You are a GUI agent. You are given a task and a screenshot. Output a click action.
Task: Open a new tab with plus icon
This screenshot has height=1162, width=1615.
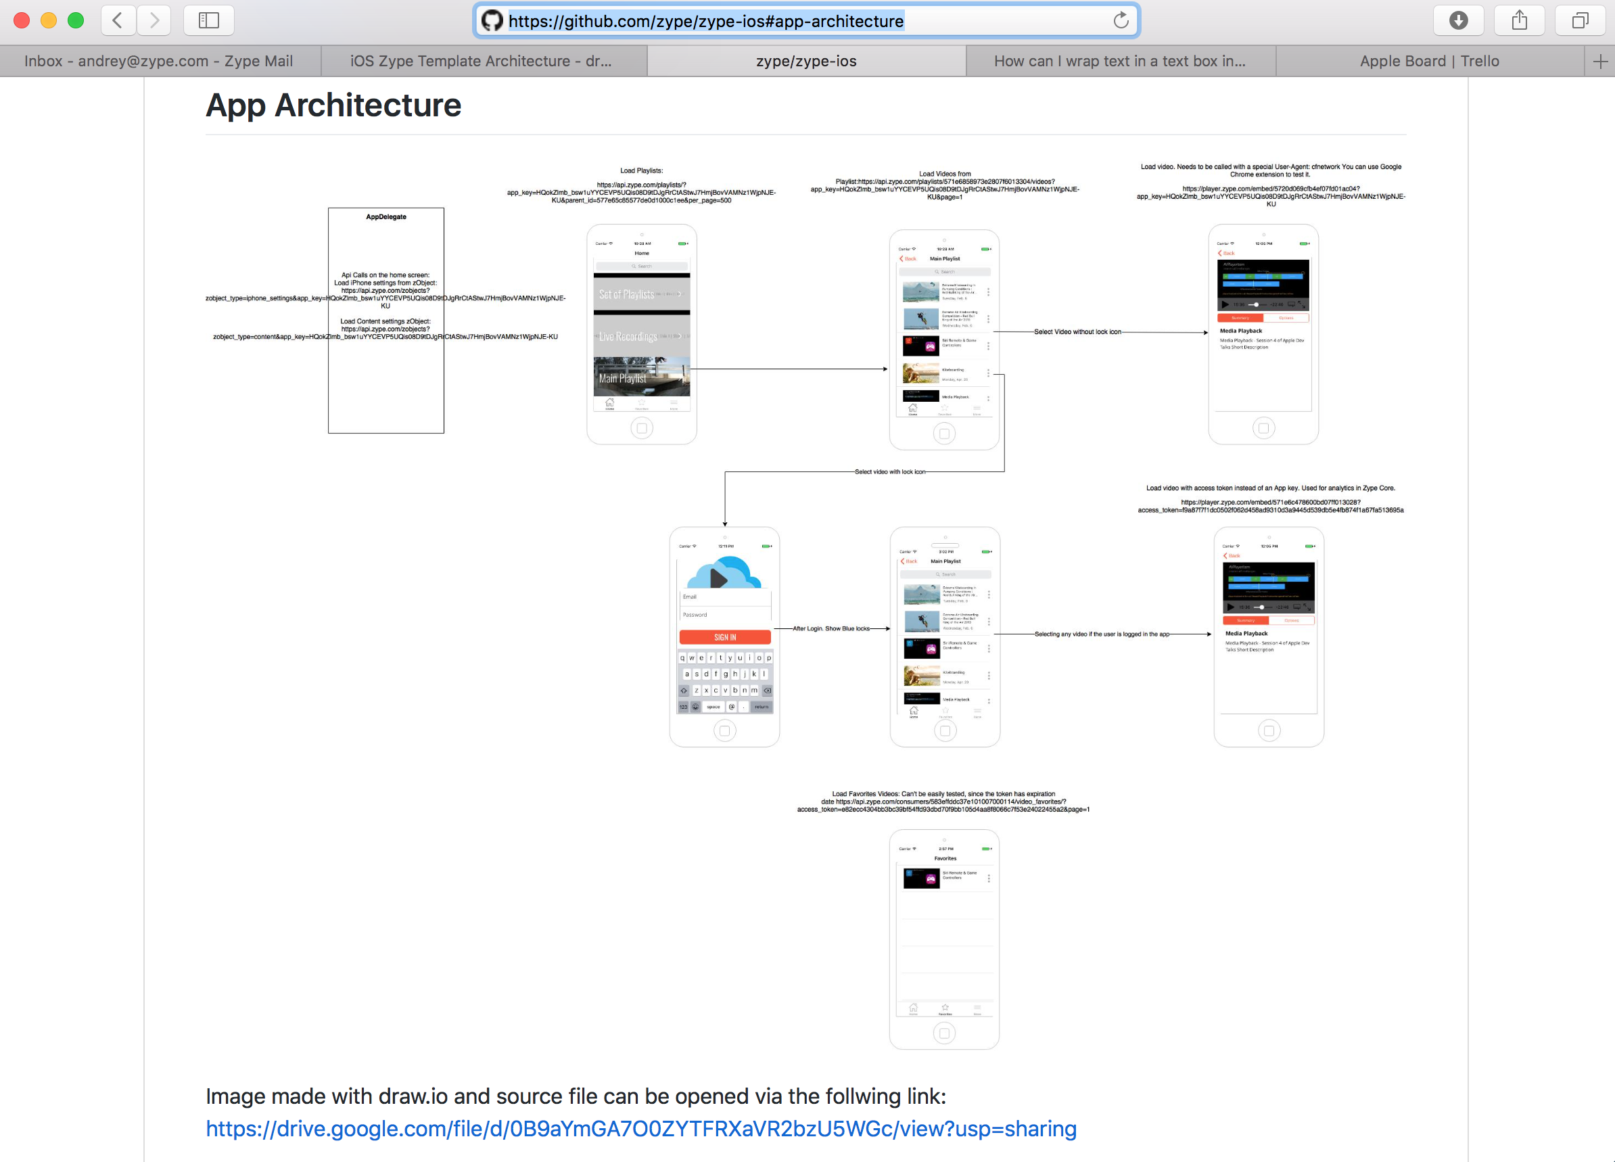coord(1600,62)
